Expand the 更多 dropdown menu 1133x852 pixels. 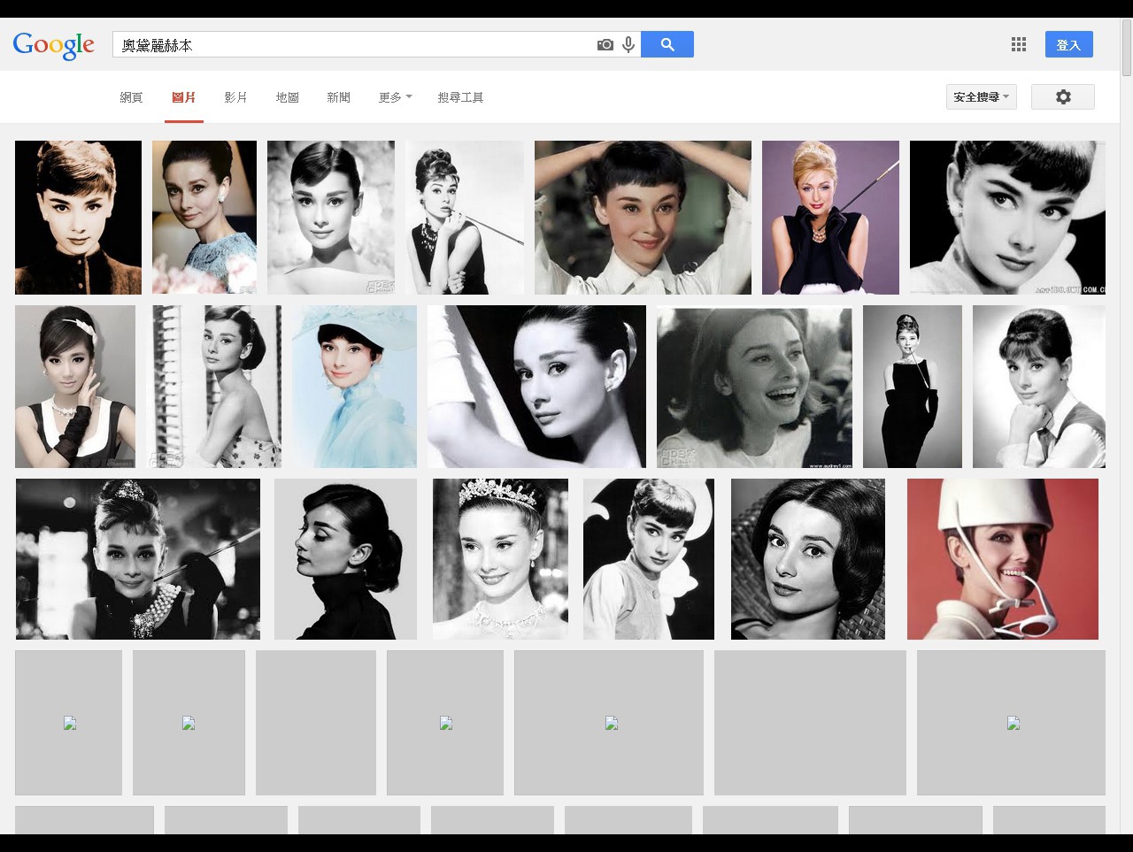point(395,97)
